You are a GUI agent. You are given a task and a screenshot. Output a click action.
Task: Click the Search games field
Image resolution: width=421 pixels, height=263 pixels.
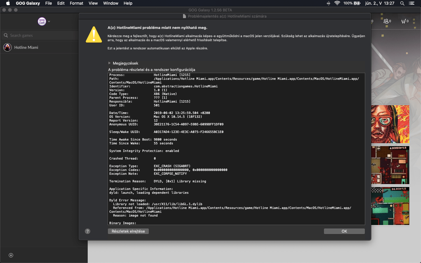(x=39, y=35)
